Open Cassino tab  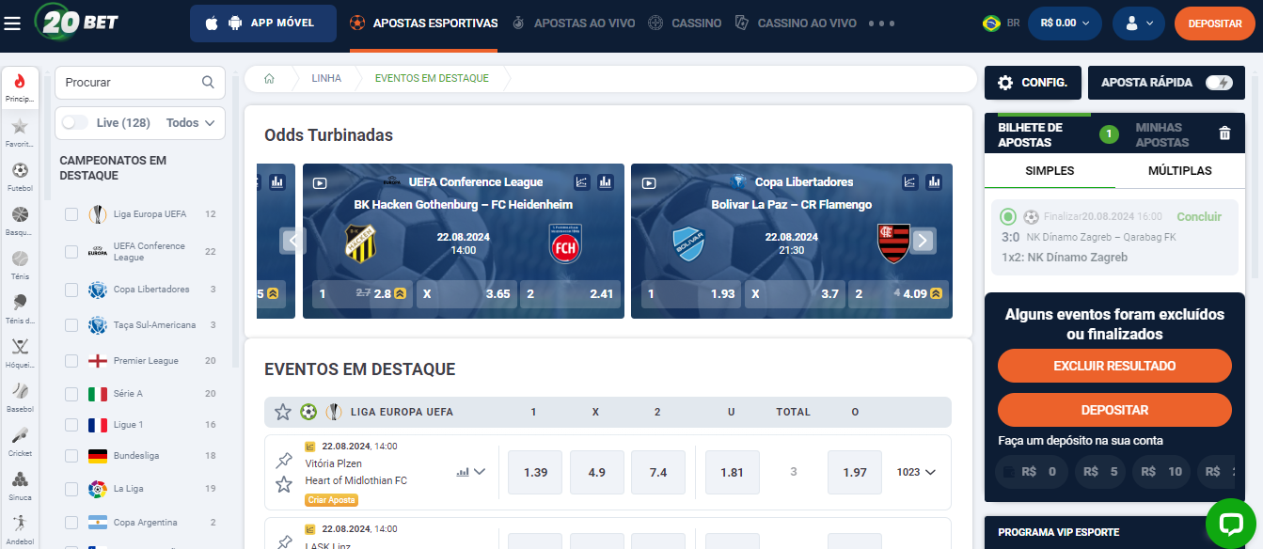685,24
